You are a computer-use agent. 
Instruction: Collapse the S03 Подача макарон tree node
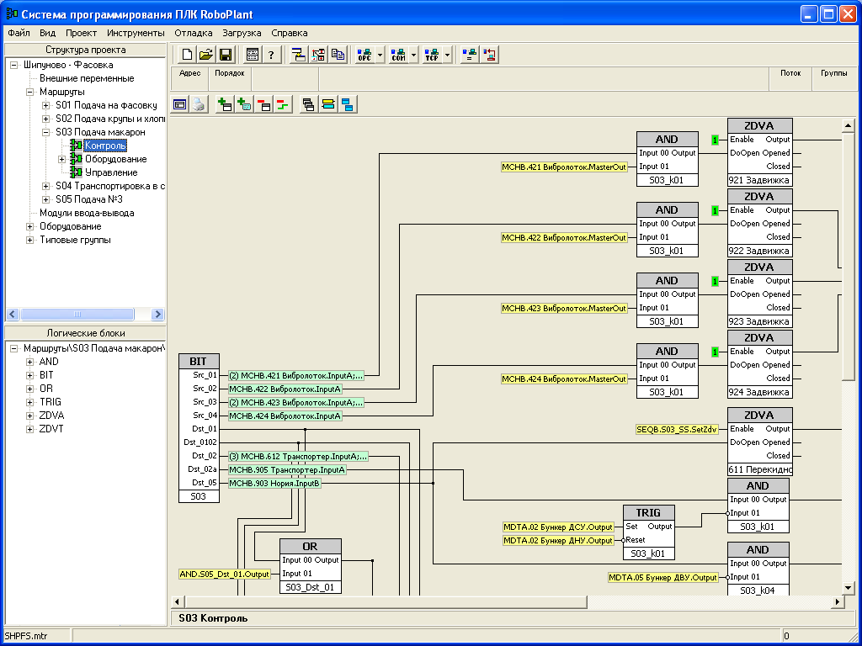point(46,132)
